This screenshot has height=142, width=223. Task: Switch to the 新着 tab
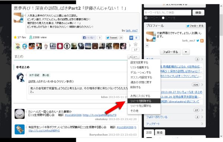[160, 132]
